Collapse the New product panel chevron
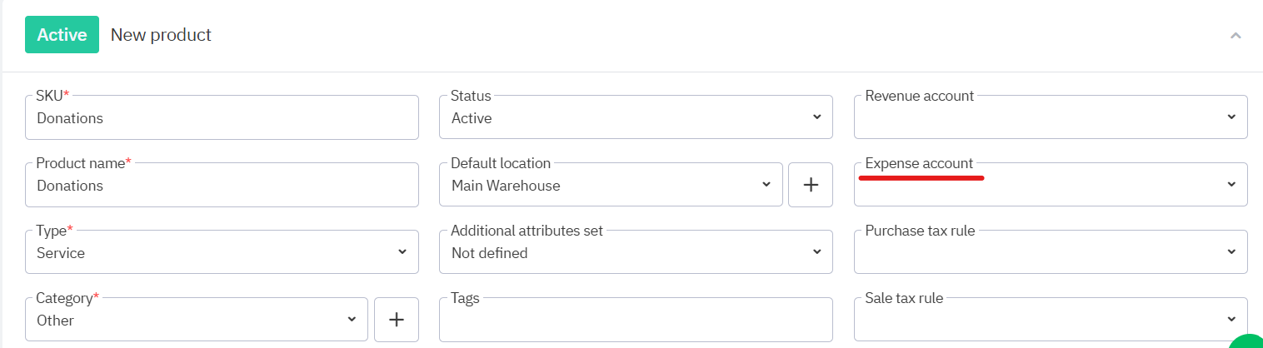This screenshot has height=348, width=1263. pos(1236,36)
